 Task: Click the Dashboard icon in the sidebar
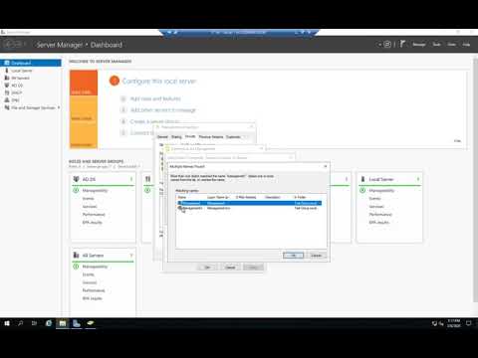(x=7, y=63)
